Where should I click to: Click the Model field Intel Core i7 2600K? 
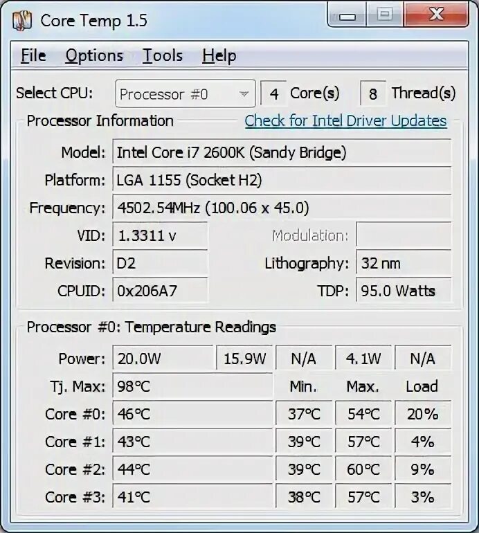tap(282, 152)
